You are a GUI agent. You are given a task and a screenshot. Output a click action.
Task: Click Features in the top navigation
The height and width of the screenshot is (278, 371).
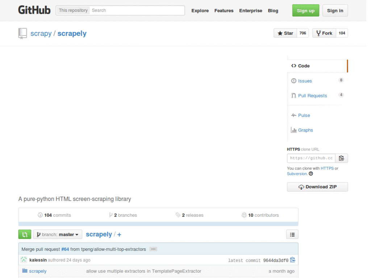(224, 10)
